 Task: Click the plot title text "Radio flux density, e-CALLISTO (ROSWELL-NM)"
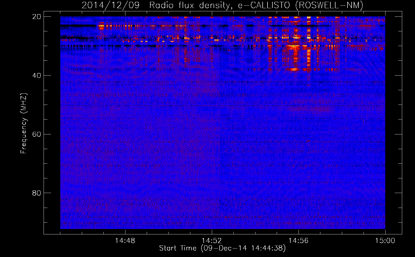[256, 5]
